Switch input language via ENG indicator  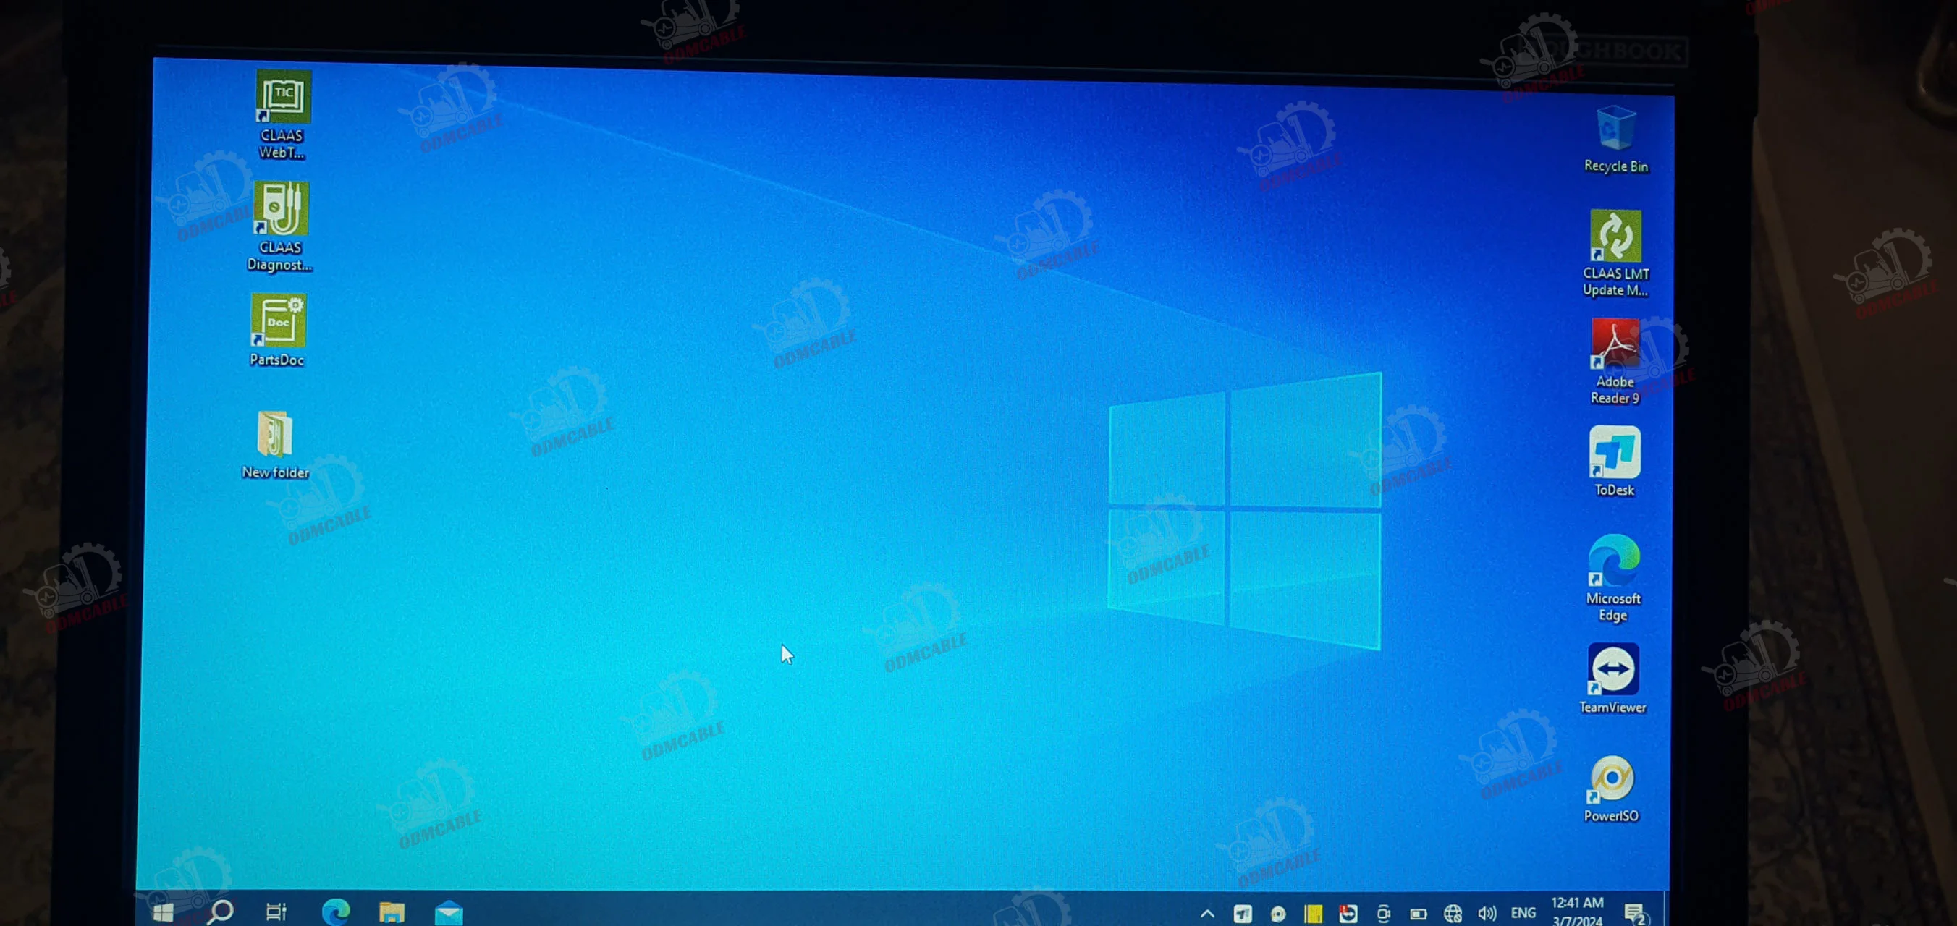click(x=1523, y=912)
